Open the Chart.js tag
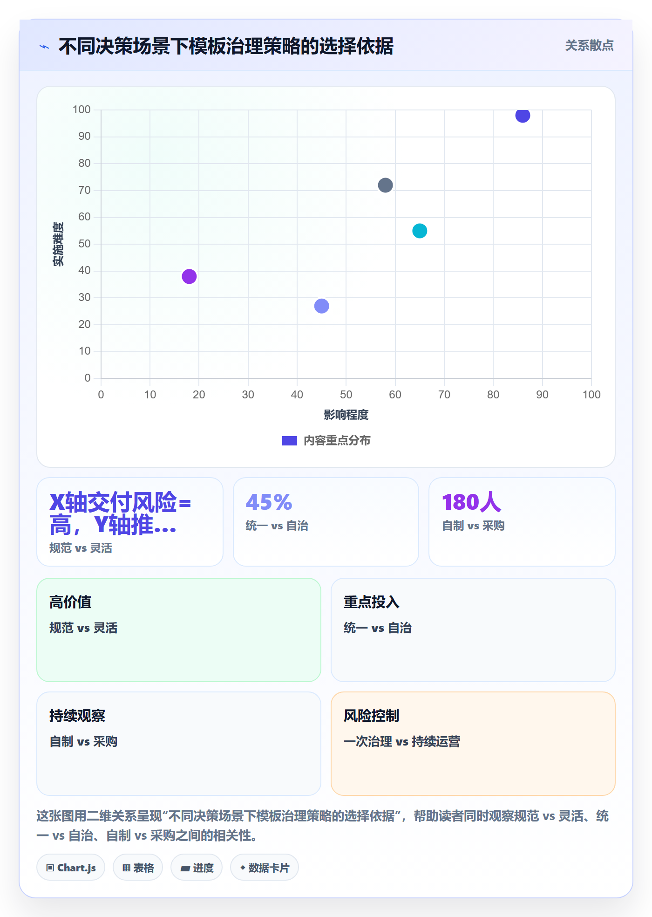Screen dimensions: 652x917 tap(71, 868)
